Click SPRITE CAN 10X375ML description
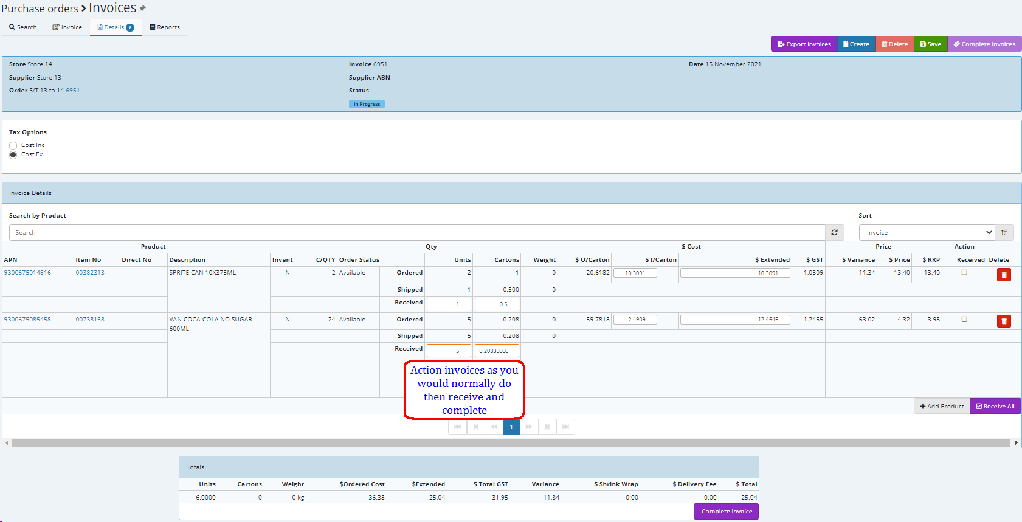1022x522 pixels. coord(202,273)
